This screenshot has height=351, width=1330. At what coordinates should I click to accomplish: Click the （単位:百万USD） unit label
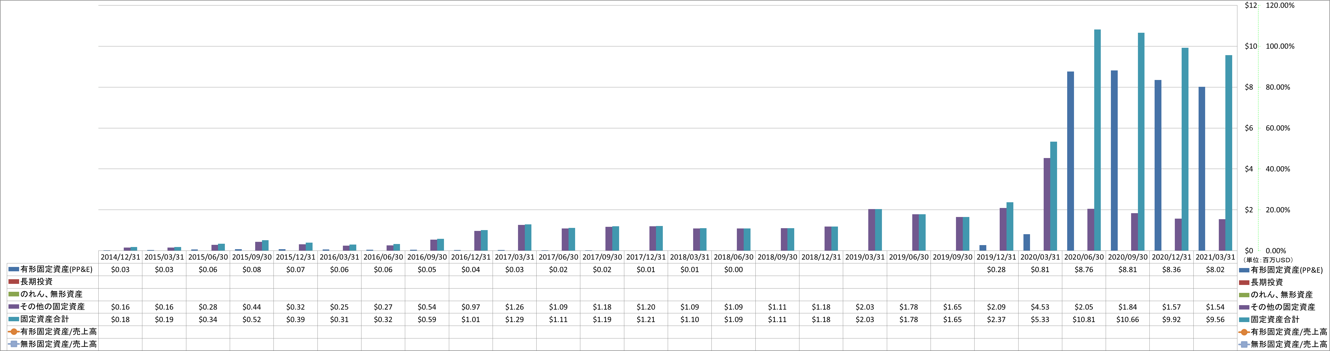point(1267,260)
